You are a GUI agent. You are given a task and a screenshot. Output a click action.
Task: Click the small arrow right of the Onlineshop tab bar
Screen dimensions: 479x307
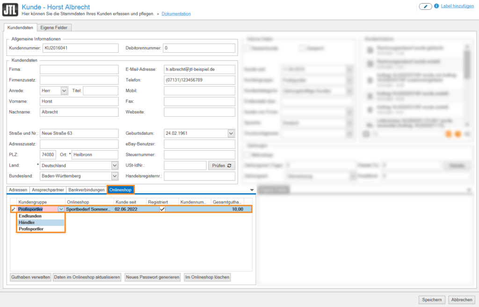[252, 190]
